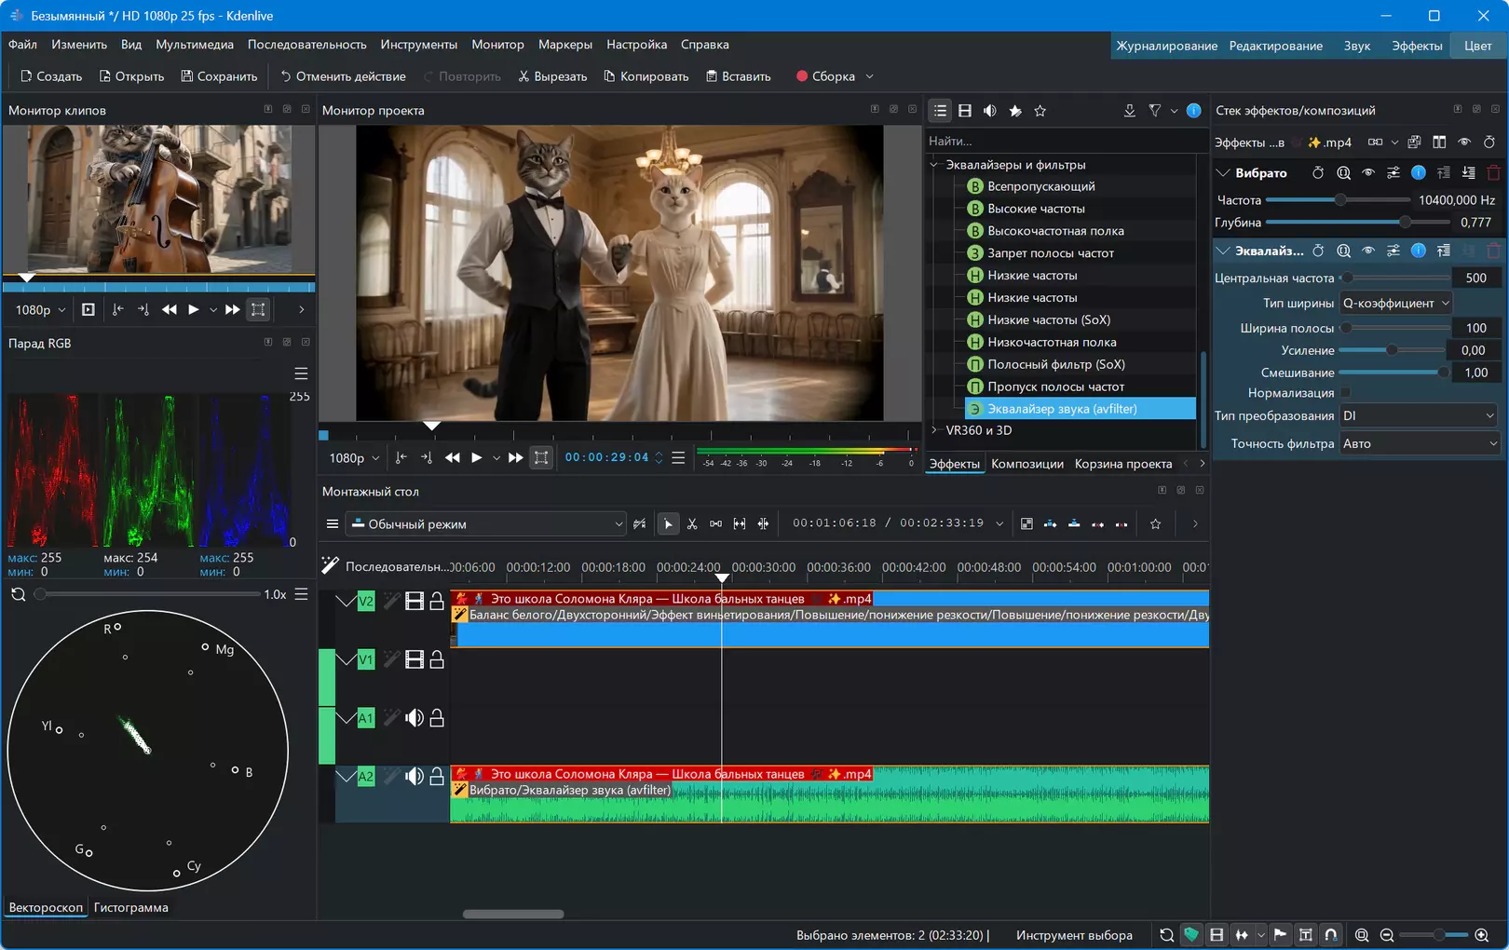Mute the A2 audio track
The image size is (1509, 950).
[x=415, y=777]
